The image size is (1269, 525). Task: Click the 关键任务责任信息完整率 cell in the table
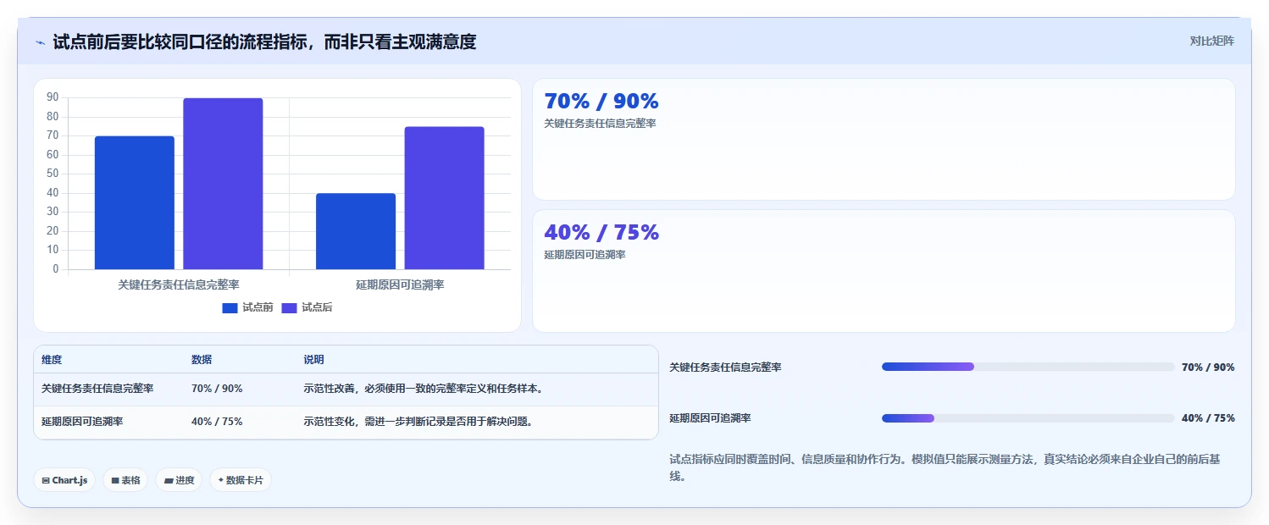(97, 389)
